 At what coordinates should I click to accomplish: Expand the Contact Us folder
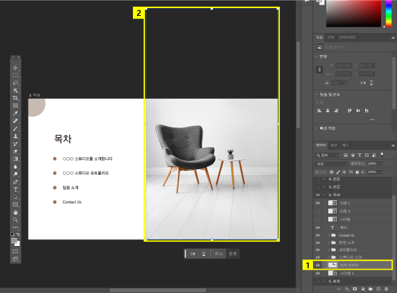[329, 235]
